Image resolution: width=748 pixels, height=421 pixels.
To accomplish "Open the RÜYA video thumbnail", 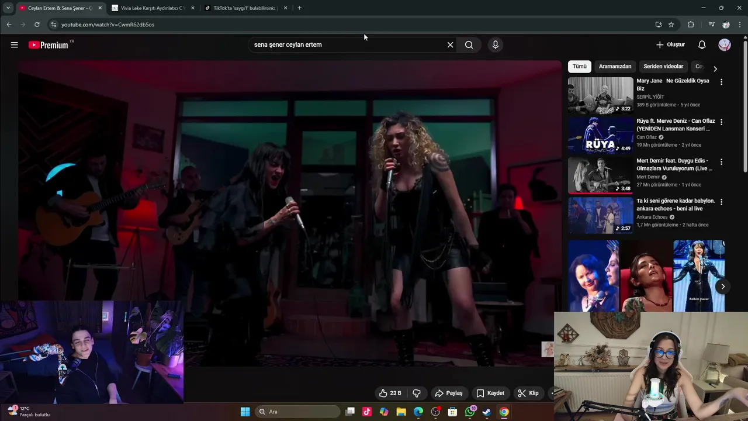I will pyautogui.click(x=600, y=135).
